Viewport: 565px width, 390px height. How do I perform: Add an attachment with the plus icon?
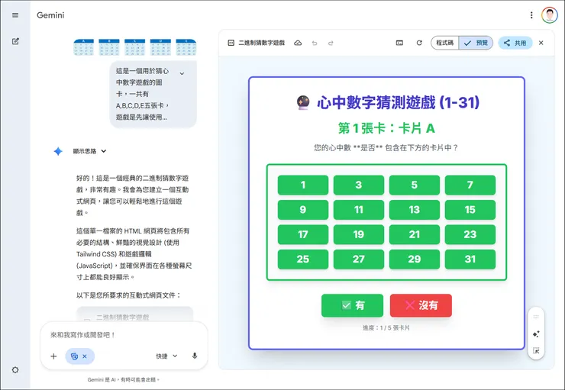pyautogui.click(x=53, y=356)
